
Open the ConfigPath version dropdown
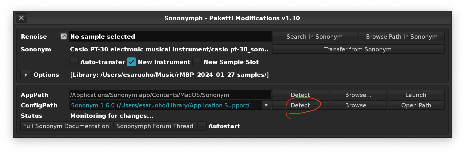(x=266, y=105)
